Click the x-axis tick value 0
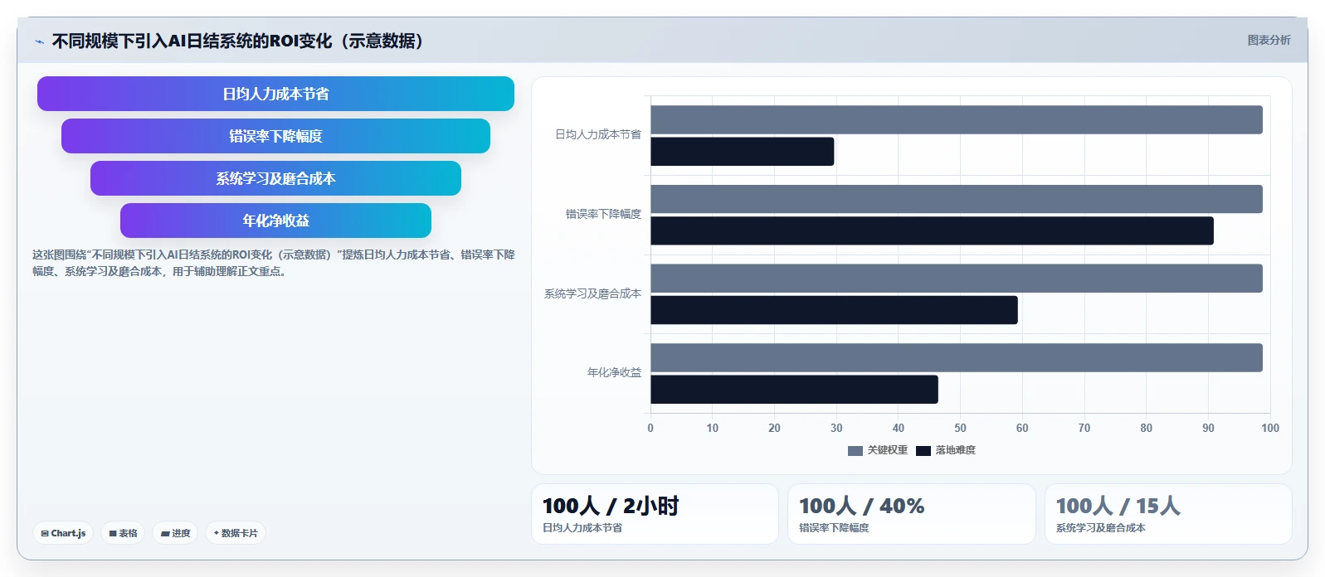 pyautogui.click(x=650, y=429)
